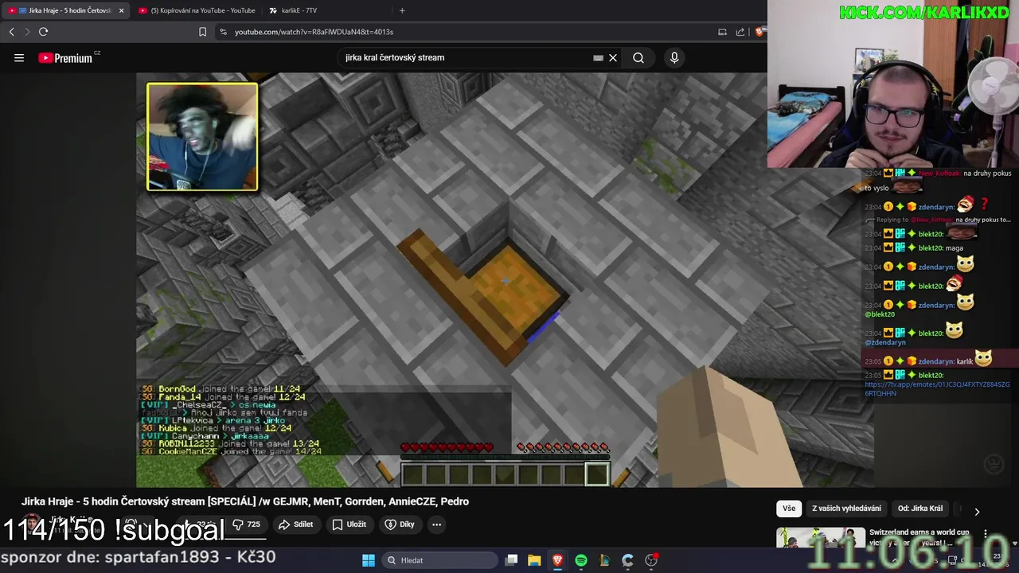1019x573 pixels.
Task: Open the cast/picture-in-picture icon in address bar
Action: [722, 32]
